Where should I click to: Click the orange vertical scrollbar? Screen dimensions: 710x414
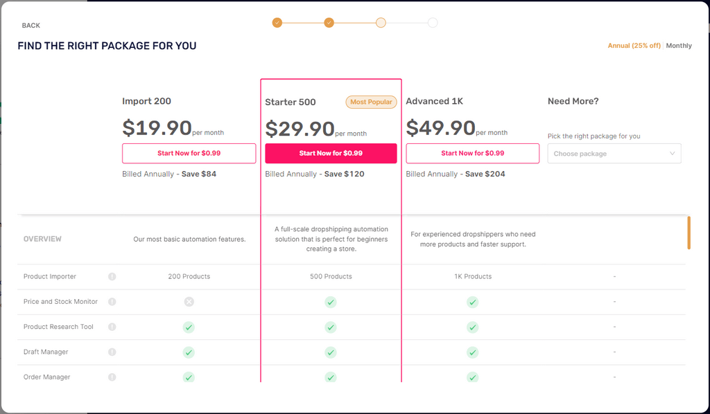(x=689, y=233)
